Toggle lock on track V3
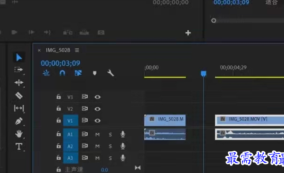 [58, 96]
